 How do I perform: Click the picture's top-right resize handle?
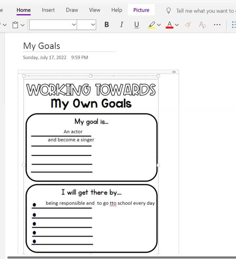pos(158,76)
